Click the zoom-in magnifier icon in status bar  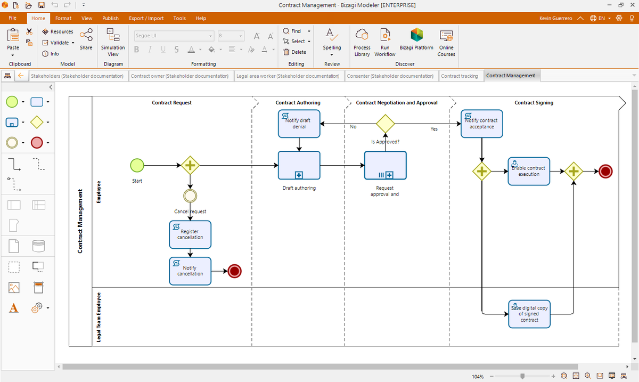coord(587,376)
